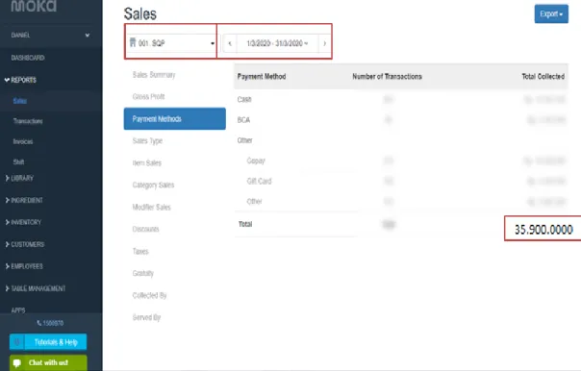The width and height of the screenshot is (581, 371).
Task: Select the Sales Summary report tab
Action: [154, 75]
